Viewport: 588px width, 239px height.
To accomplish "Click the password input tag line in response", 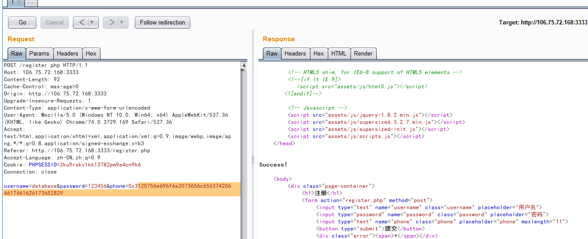I will point(433,215).
